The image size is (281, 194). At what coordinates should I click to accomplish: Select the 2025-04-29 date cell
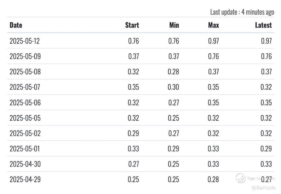[x=25, y=179]
